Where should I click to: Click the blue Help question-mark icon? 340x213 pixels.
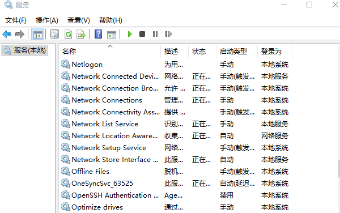coord(98,34)
